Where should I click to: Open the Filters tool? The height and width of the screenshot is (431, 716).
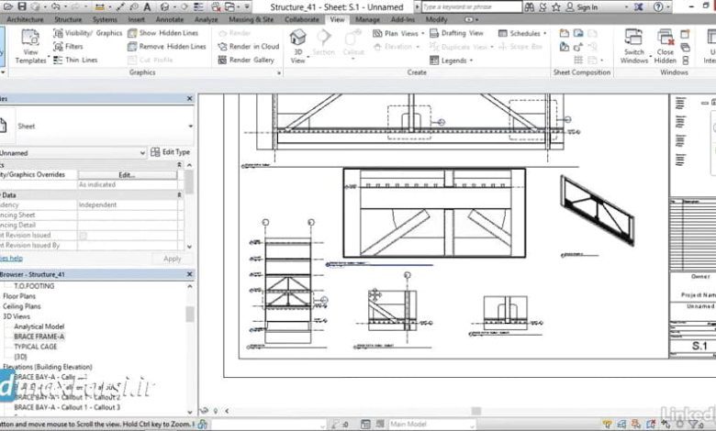(68, 47)
